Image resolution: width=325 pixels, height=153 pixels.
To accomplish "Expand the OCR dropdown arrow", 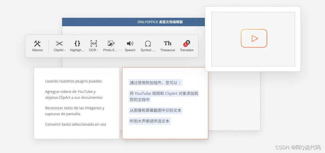I will point(97,50).
